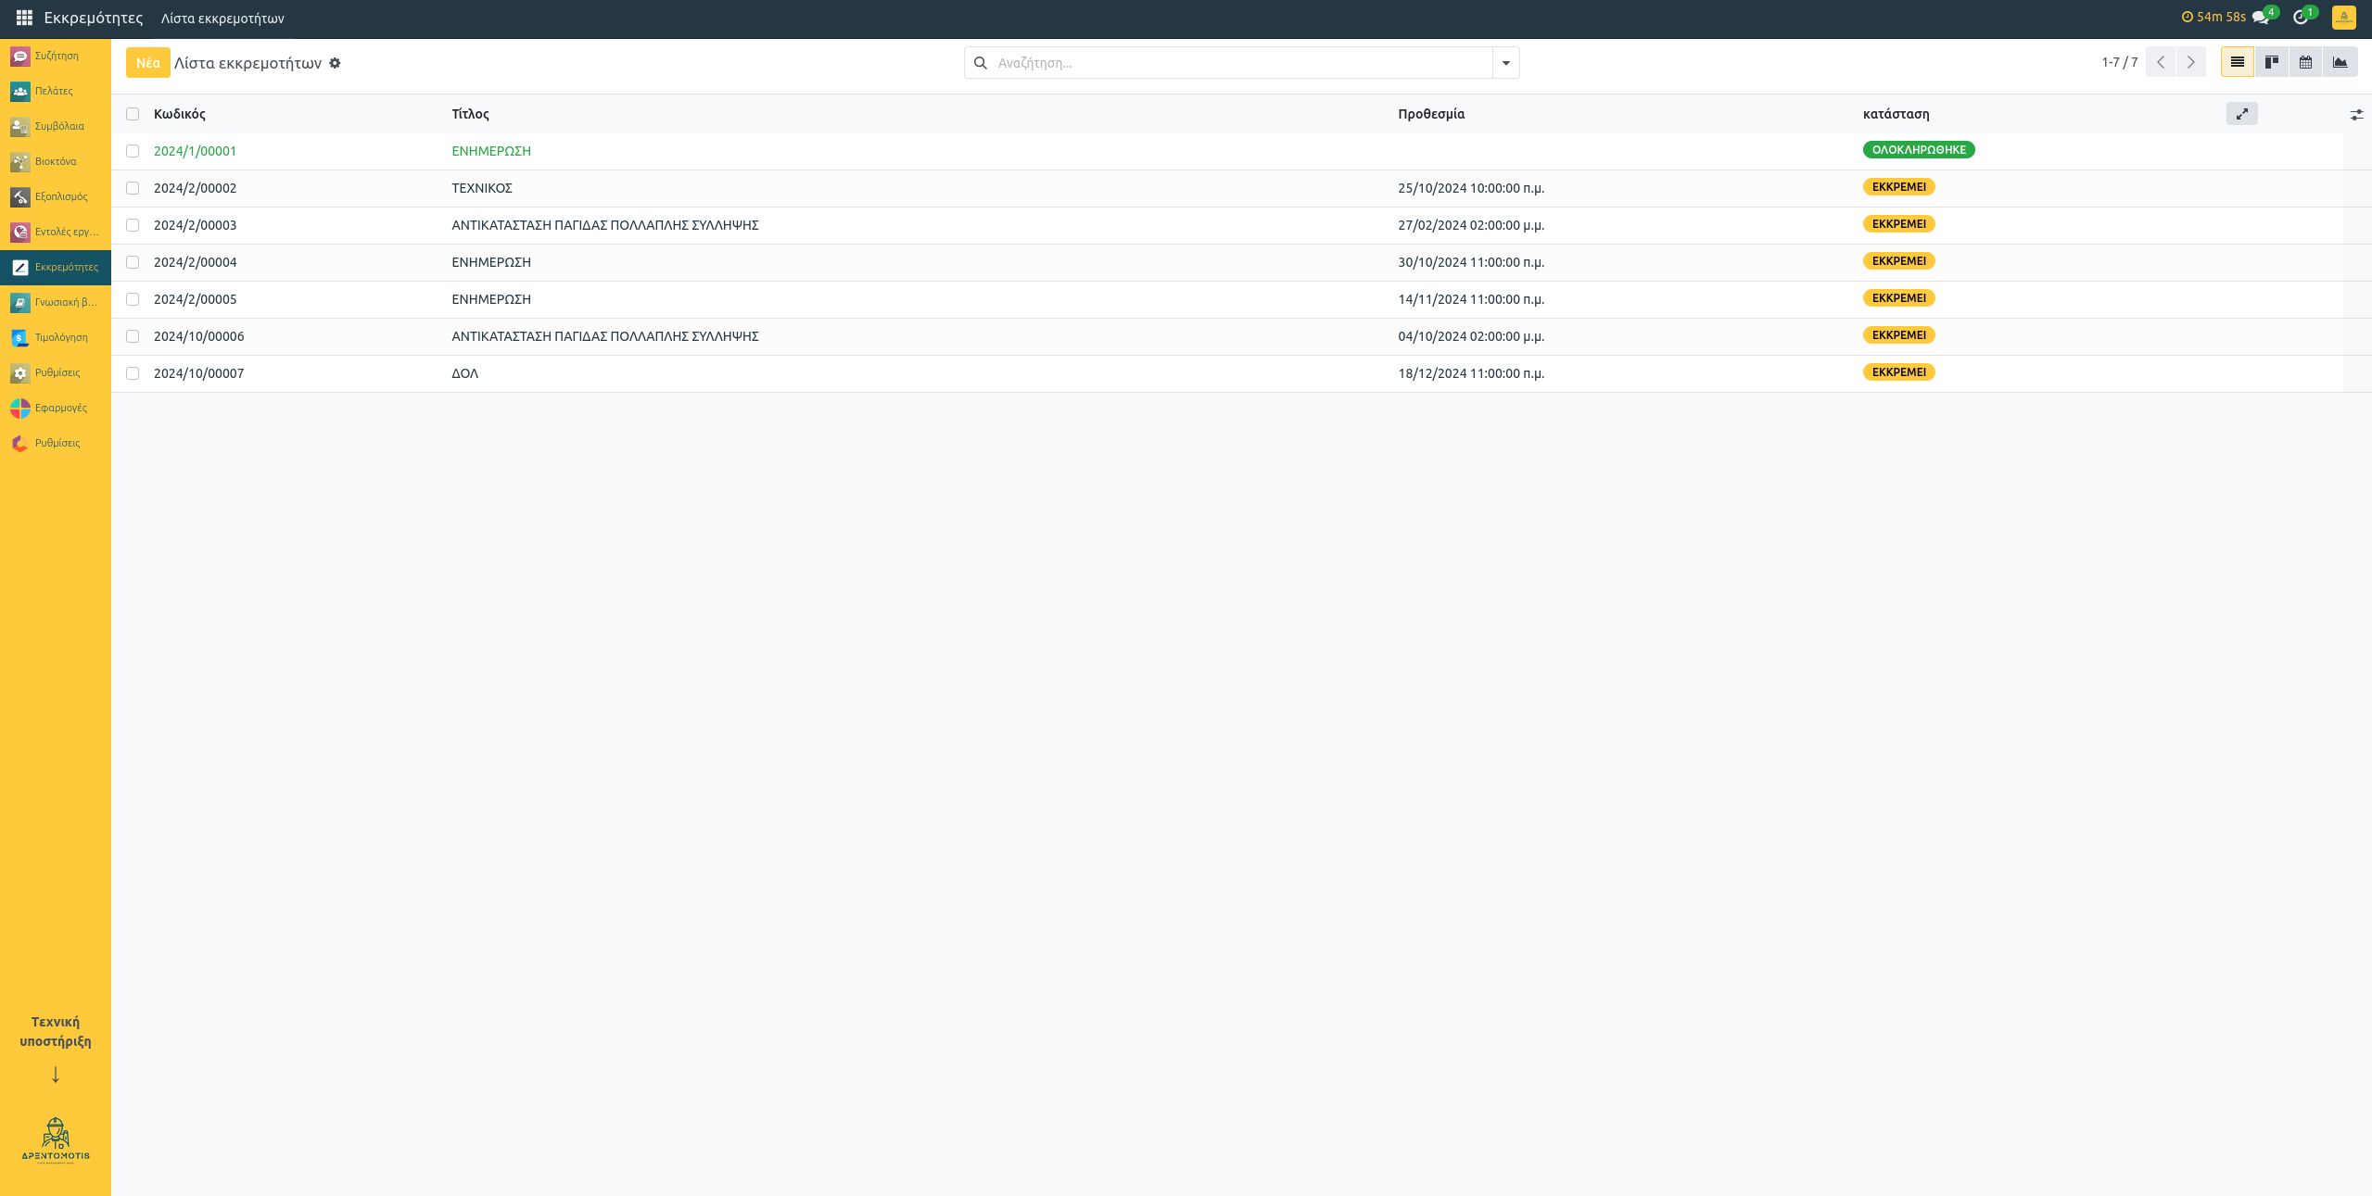Sort by the κατάσταση column
Image resolution: width=2372 pixels, height=1196 pixels.
point(1896,114)
